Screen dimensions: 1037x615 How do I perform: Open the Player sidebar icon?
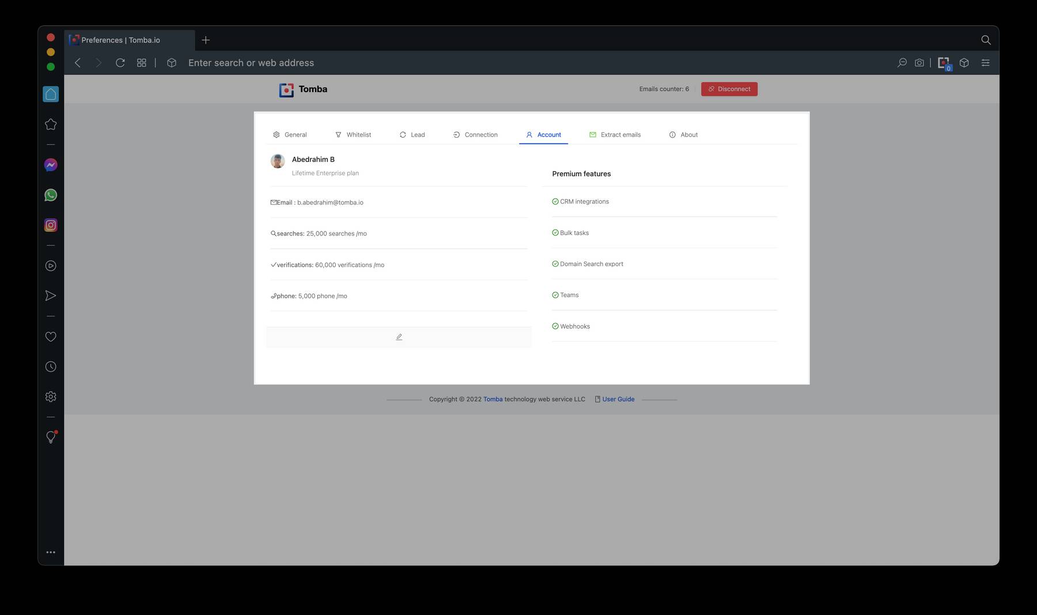(x=51, y=265)
